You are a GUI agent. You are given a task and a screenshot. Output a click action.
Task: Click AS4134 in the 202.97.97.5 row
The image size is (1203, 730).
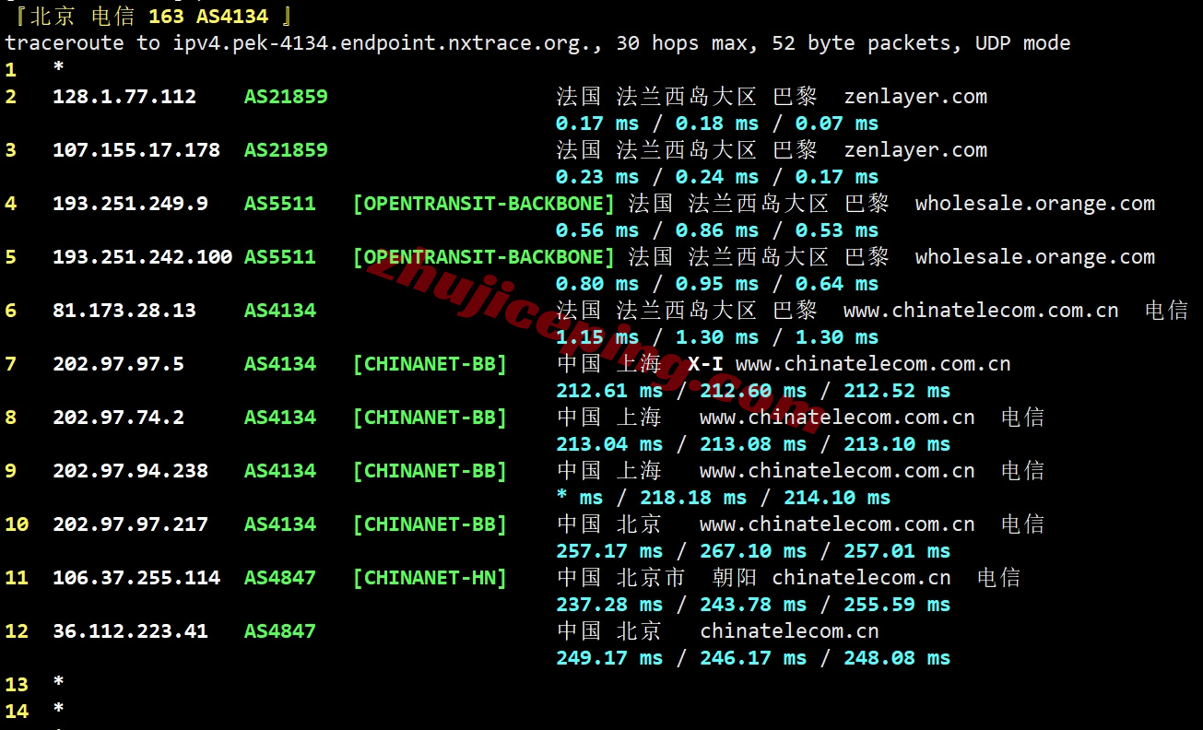pyautogui.click(x=280, y=364)
